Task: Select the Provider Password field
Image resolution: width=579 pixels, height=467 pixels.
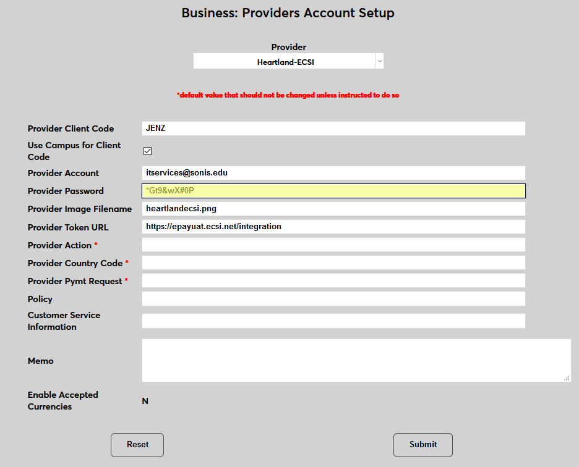Action: pyautogui.click(x=333, y=191)
